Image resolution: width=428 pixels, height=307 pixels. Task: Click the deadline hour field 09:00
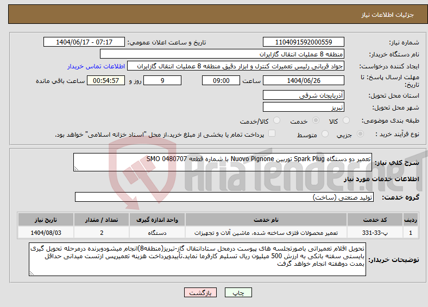pos(221,80)
